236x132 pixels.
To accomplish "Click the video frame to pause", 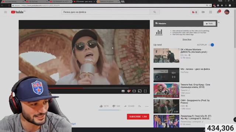I will coord(84,57).
